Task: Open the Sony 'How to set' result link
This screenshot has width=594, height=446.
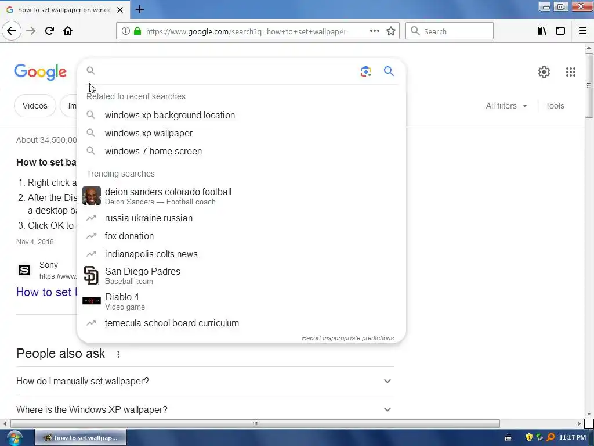Action: pos(47,292)
